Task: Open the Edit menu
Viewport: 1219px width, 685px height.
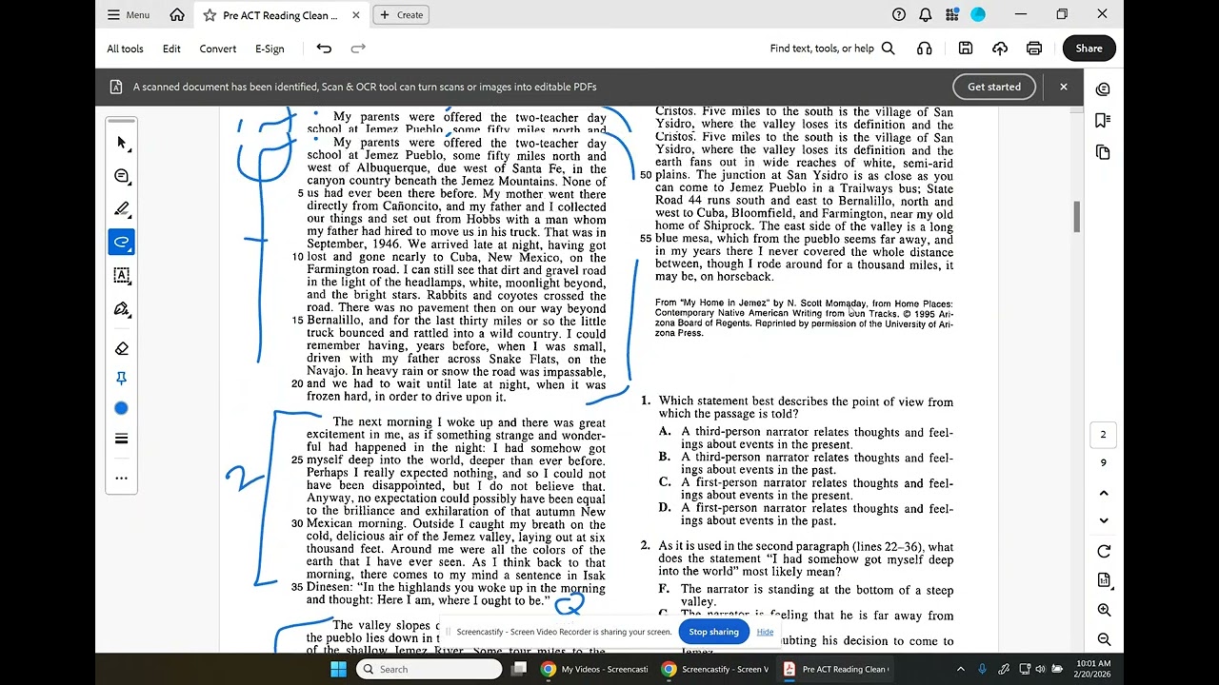Action: pyautogui.click(x=171, y=49)
